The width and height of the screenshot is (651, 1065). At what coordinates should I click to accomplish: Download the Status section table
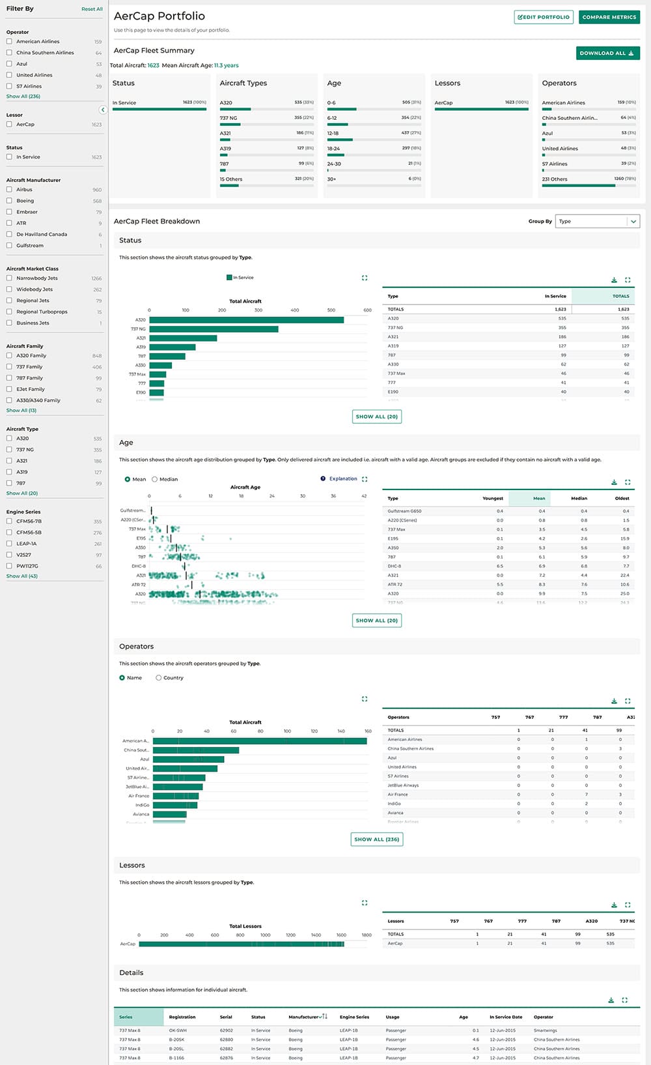(x=614, y=280)
